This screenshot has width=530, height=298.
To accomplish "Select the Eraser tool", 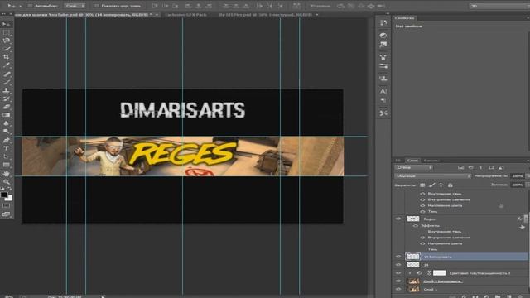I will click(x=7, y=107).
